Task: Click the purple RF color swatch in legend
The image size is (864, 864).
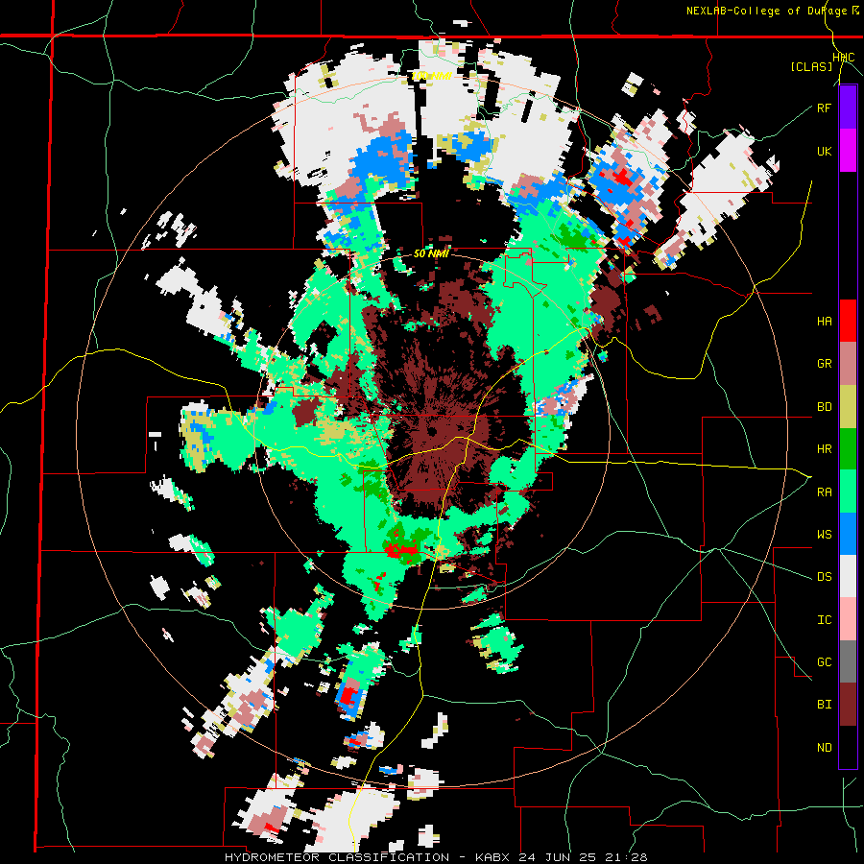Action: pos(848,108)
